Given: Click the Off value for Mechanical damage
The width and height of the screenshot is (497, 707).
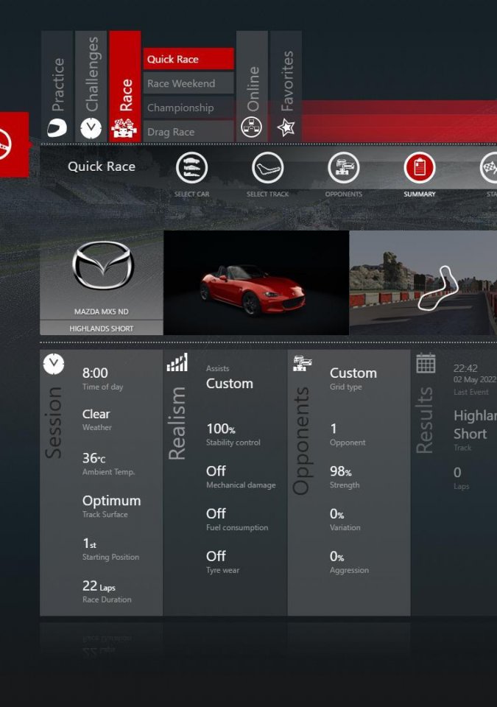Looking at the screenshot, I should coord(216,471).
